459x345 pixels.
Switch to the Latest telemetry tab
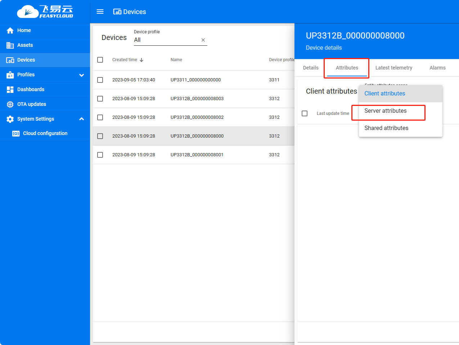393,68
